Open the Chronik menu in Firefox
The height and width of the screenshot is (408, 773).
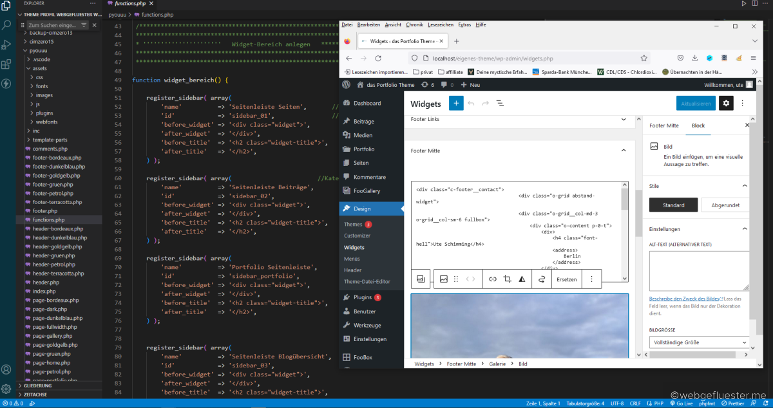414,24
